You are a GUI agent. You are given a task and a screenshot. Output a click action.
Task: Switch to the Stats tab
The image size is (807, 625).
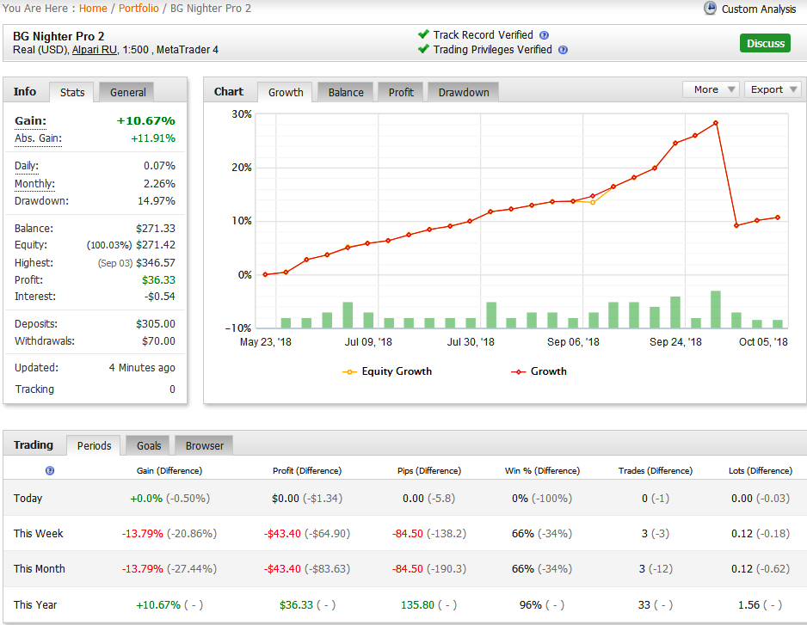coord(72,93)
